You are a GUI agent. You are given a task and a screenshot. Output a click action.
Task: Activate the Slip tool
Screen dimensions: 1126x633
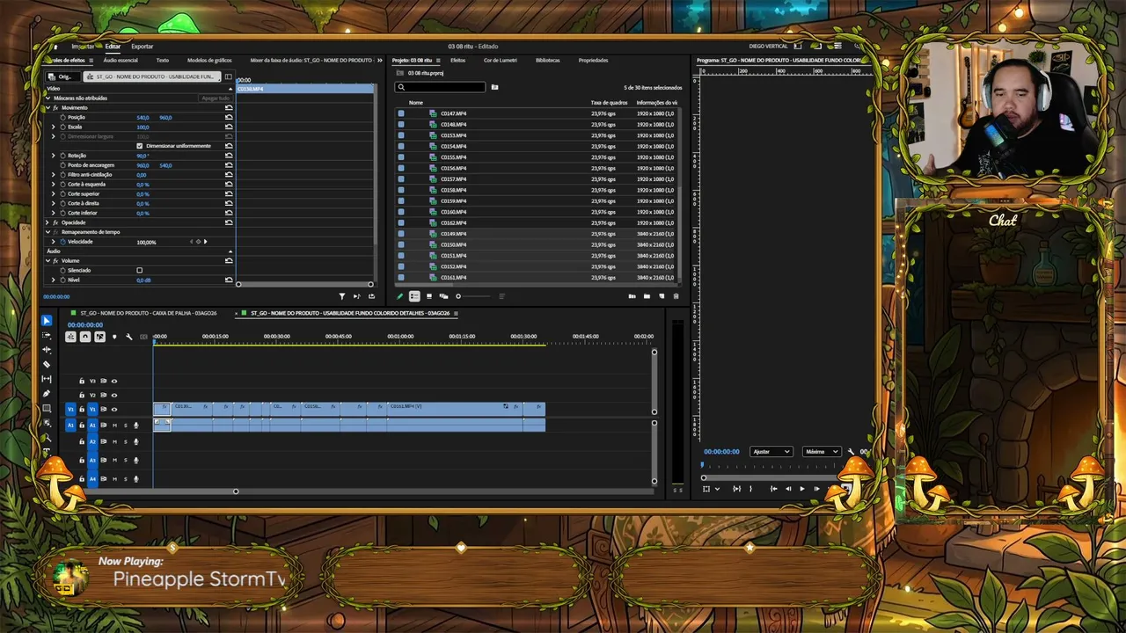point(47,379)
